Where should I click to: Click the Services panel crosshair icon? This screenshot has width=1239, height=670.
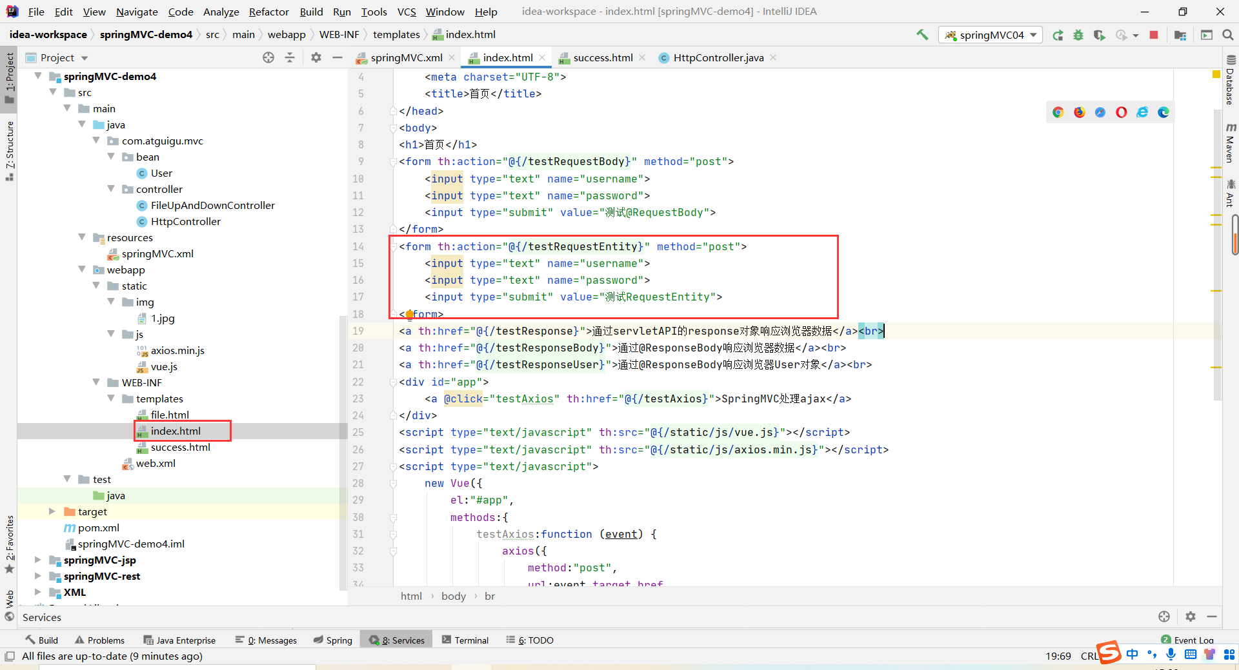[x=1164, y=616]
